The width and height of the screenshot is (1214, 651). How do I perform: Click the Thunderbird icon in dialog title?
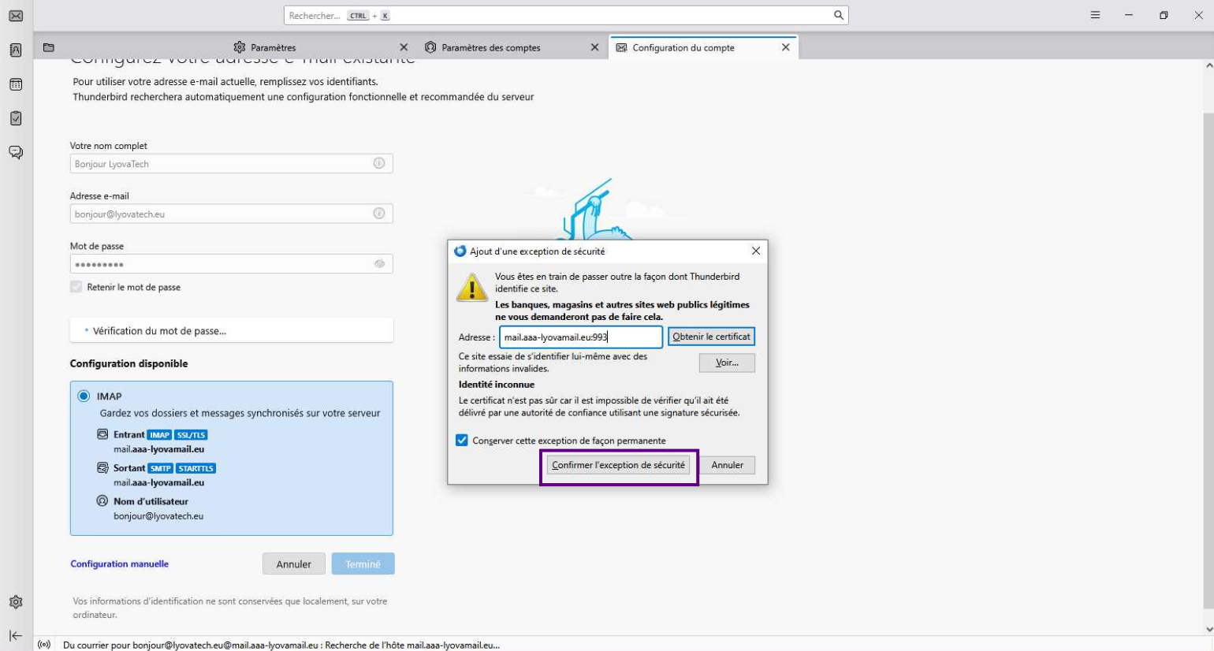pyautogui.click(x=460, y=251)
